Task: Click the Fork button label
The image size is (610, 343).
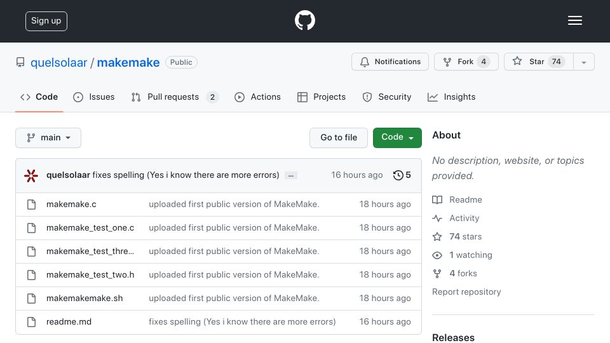Action: click(465, 62)
